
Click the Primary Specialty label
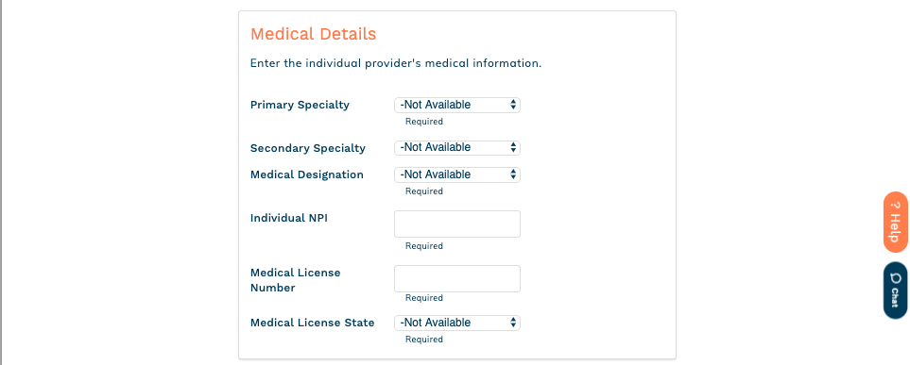pos(300,105)
